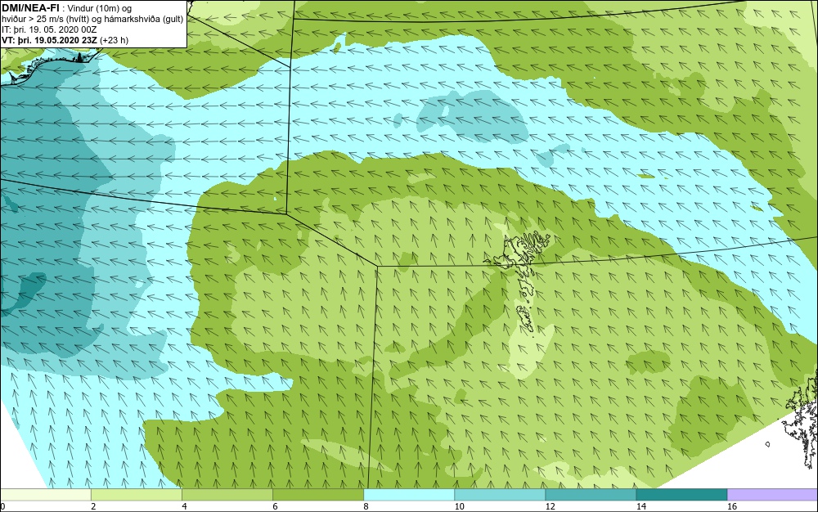Click the legend label 12

(550, 506)
